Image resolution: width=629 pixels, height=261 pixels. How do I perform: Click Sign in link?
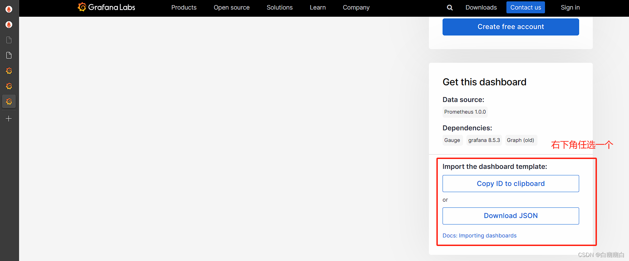570,8
